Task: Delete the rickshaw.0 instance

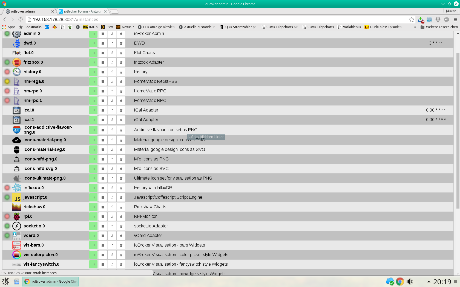Action: coord(121,207)
